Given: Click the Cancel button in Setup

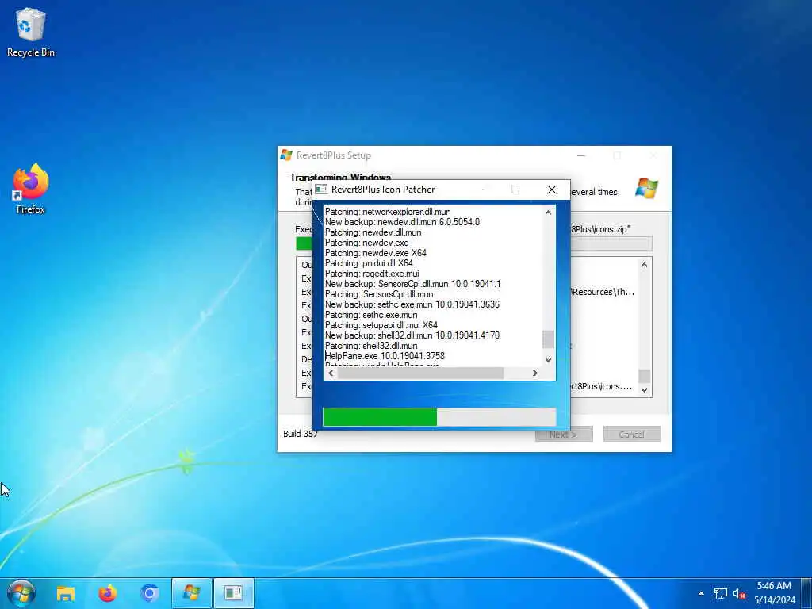Looking at the screenshot, I should 632,435.
